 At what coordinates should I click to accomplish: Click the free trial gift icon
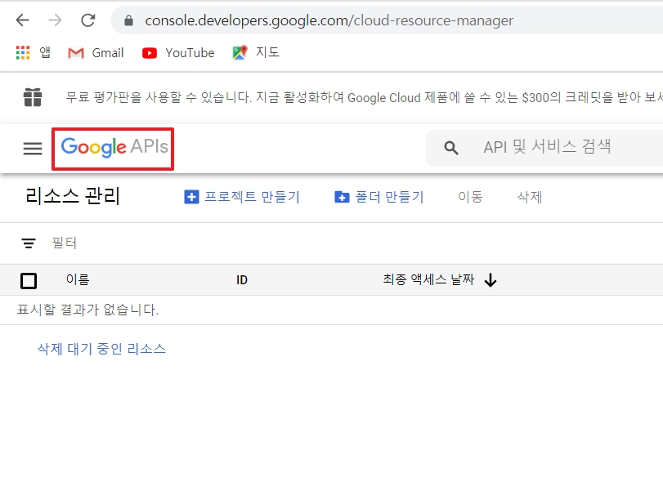pyautogui.click(x=33, y=97)
